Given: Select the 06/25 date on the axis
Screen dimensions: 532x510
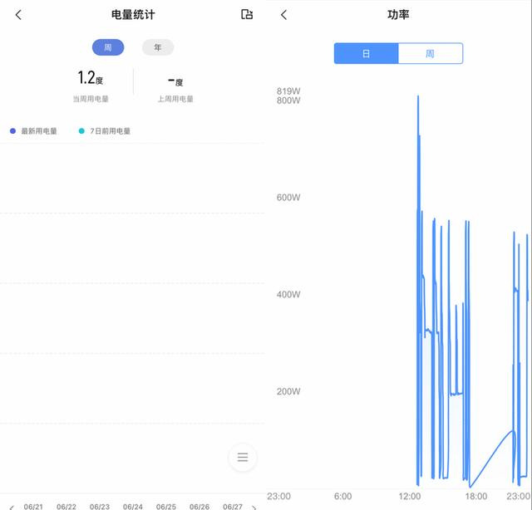Looking at the screenshot, I should pos(166,507).
